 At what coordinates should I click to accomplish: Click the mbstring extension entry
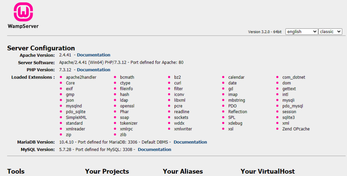tap(237, 101)
